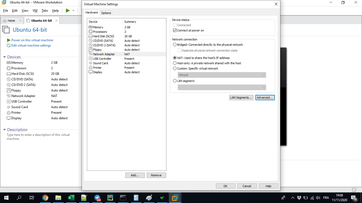Click the Printer icon in main window Devices panel

tap(9, 113)
